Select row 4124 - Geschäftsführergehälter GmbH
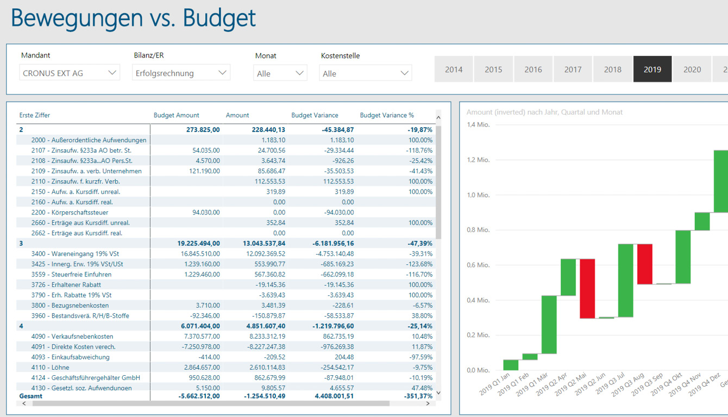Viewport: 728px width, 417px height. (226, 377)
